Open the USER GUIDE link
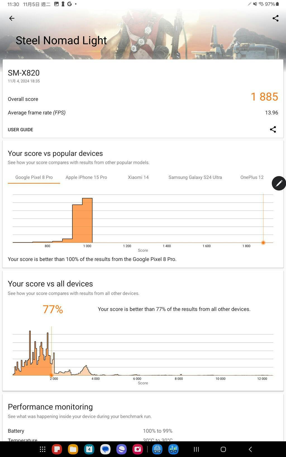 point(20,130)
